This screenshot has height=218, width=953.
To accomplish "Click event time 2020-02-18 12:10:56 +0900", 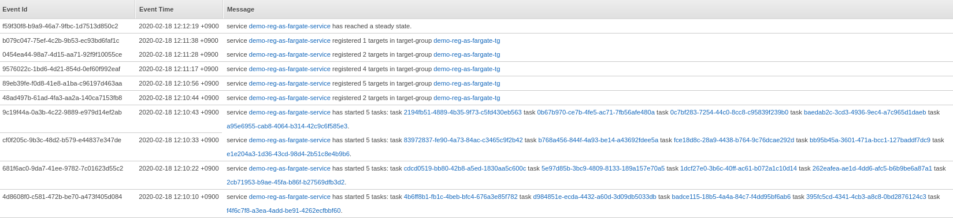I will tap(179, 83).
